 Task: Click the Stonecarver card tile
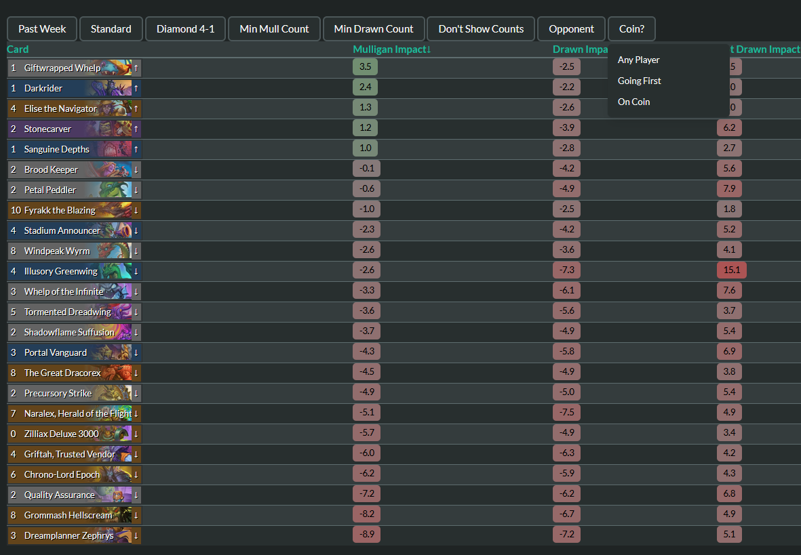(74, 129)
